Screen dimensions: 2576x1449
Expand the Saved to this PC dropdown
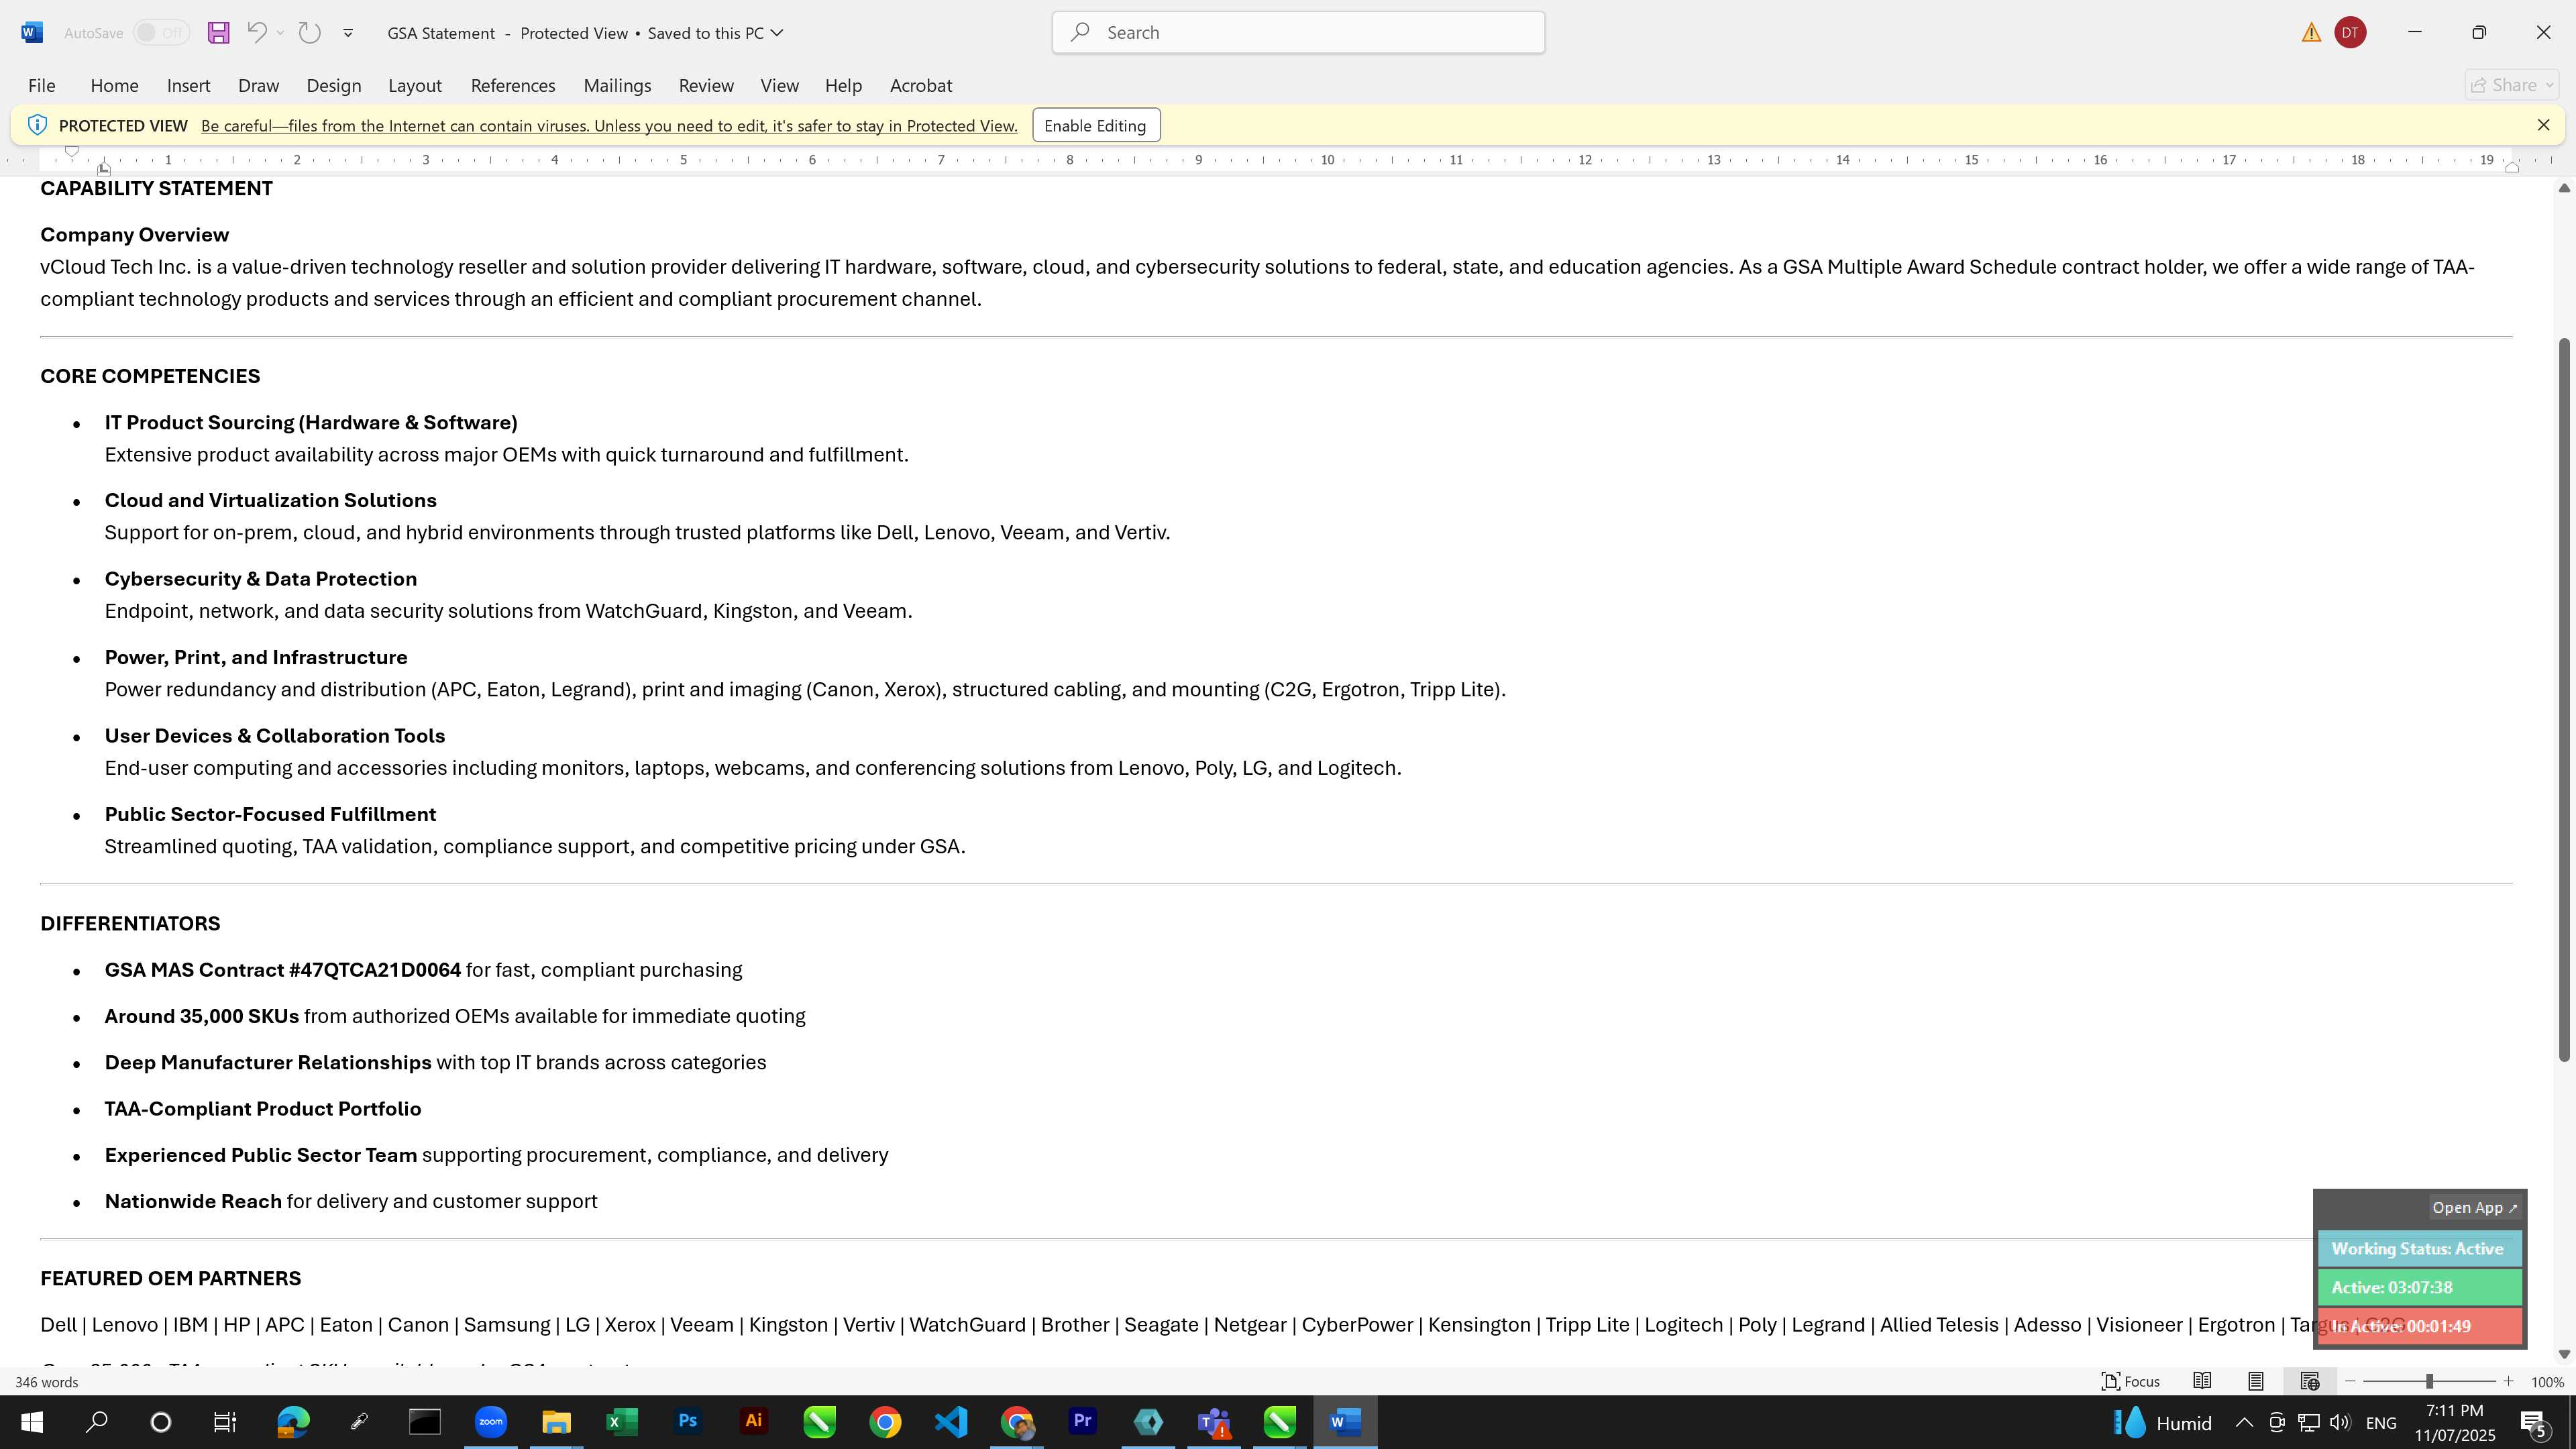(777, 33)
